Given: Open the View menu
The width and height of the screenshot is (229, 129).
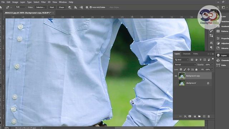Looking at the screenshot, I should (x=55, y=2).
